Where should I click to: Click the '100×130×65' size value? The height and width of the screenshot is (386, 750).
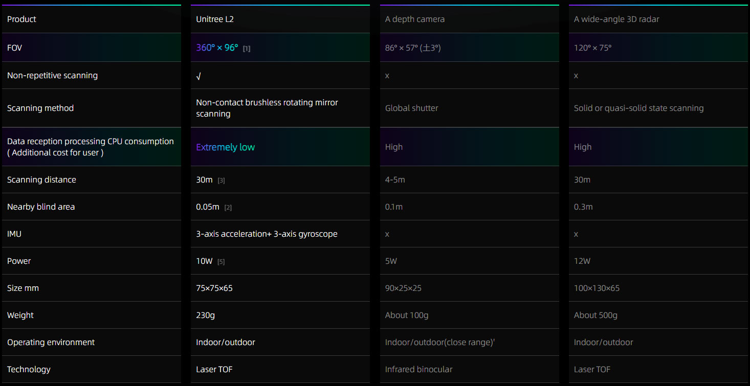click(597, 288)
